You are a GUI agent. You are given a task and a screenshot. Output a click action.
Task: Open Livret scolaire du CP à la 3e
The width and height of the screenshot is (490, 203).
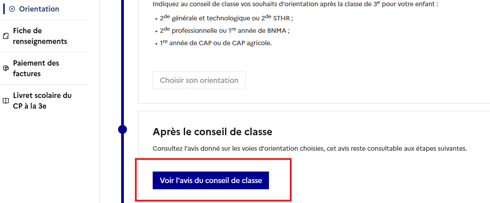[42, 101]
